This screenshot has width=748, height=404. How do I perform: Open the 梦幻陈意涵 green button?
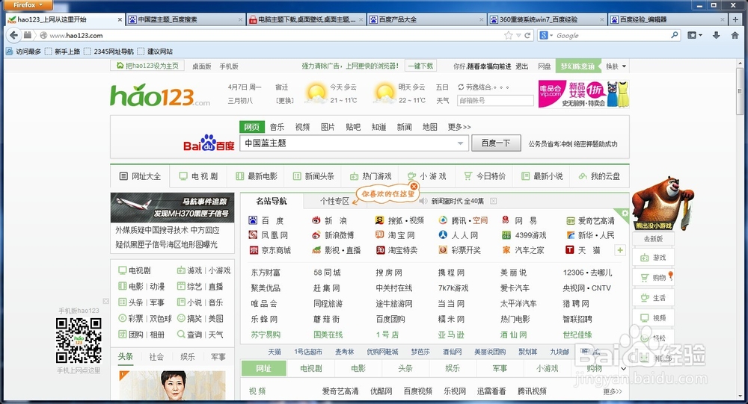click(x=577, y=66)
